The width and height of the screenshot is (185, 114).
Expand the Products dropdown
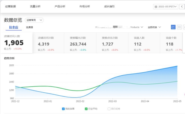click(x=136, y=27)
